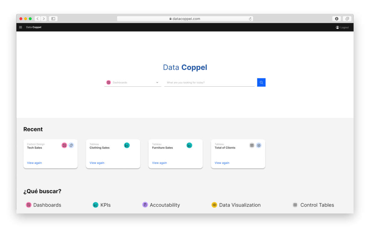Open the browser downloads button
The width and height of the screenshot is (370, 227).
(x=337, y=19)
